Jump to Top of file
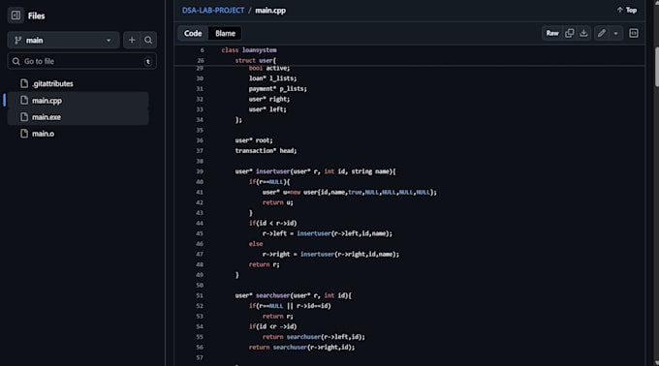This screenshot has height=366, width=659. (x=627, y=10)
